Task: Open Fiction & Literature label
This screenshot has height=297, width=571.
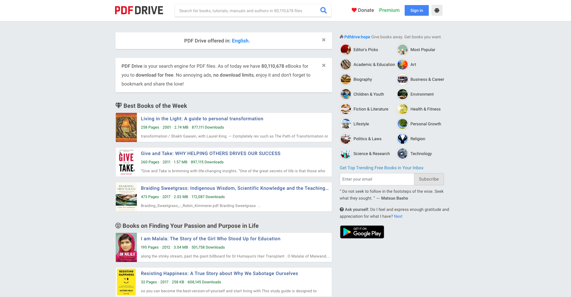Action: pyautogui.click(x=371, y=109)
